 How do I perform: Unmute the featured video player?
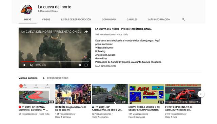click(x=32, y=65)
